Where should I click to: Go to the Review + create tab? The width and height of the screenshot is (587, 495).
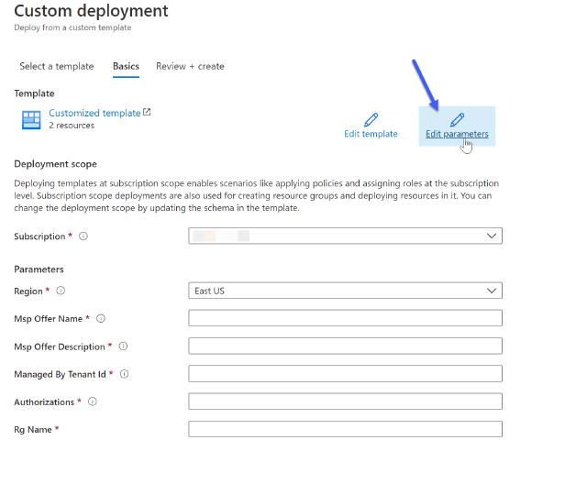[190, 66]
